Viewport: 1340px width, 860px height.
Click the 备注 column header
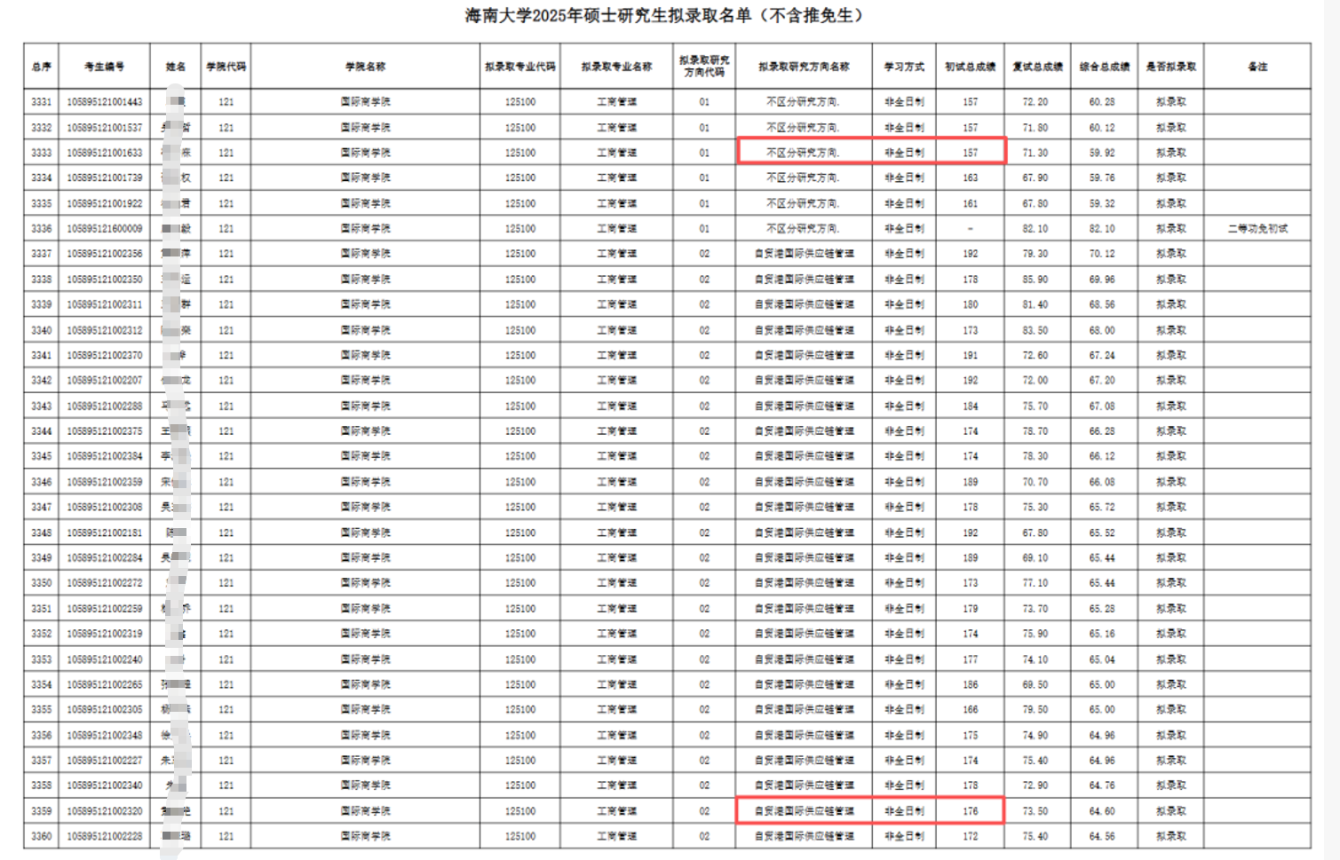click(x=1257, y=67)
